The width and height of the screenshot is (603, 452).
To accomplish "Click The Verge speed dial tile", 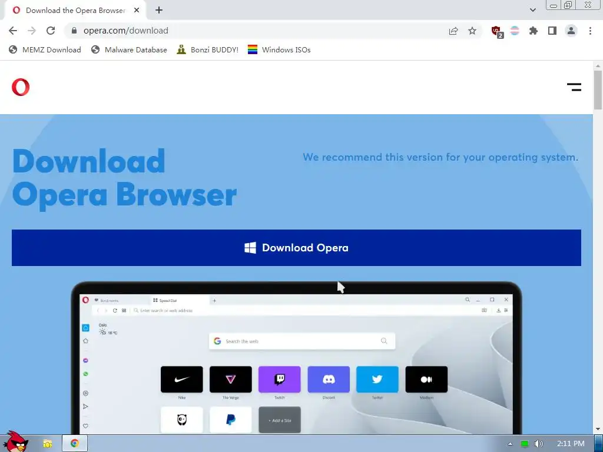I will click(231, 380).
